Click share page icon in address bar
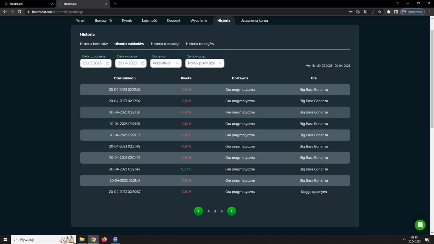Viewport: 434px width, 244px height. [x=372, y=12]
